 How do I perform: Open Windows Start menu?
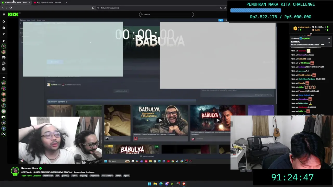(x=149, y=184)
